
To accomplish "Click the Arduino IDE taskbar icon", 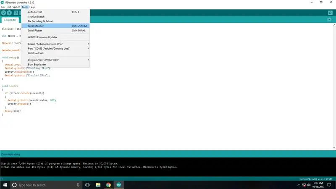I will [x=119, y=185].
